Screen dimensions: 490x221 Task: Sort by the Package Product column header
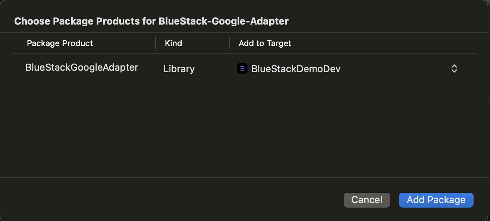click(60, 43)
